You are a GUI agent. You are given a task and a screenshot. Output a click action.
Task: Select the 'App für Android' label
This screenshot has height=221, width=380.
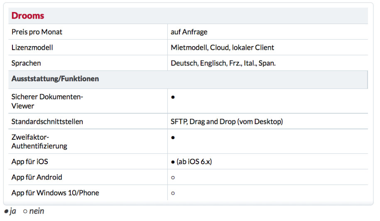(x=37, y=177)
